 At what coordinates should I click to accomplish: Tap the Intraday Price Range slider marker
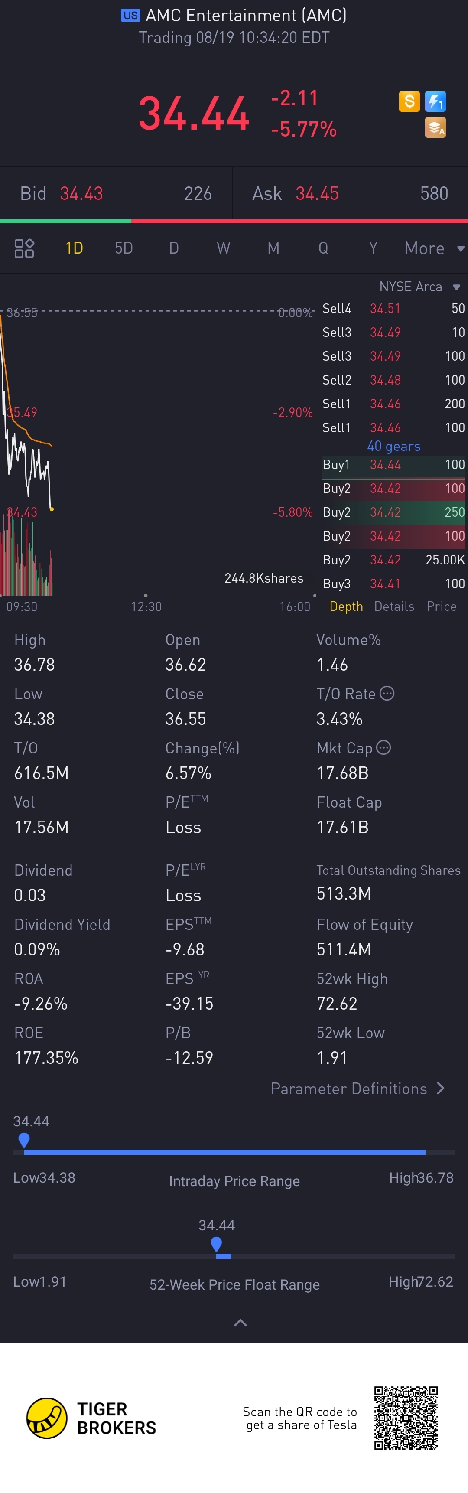click(24, 1139)
